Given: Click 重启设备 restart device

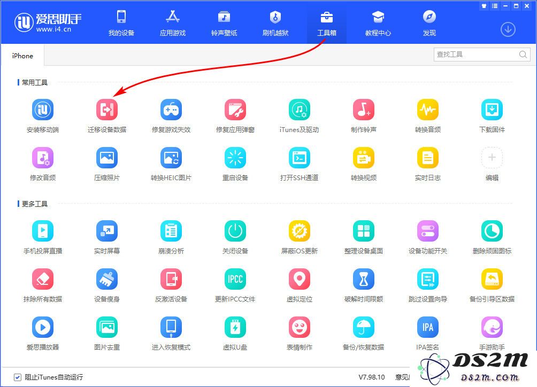Looking at the screenshot, I should tap(235, 158).
